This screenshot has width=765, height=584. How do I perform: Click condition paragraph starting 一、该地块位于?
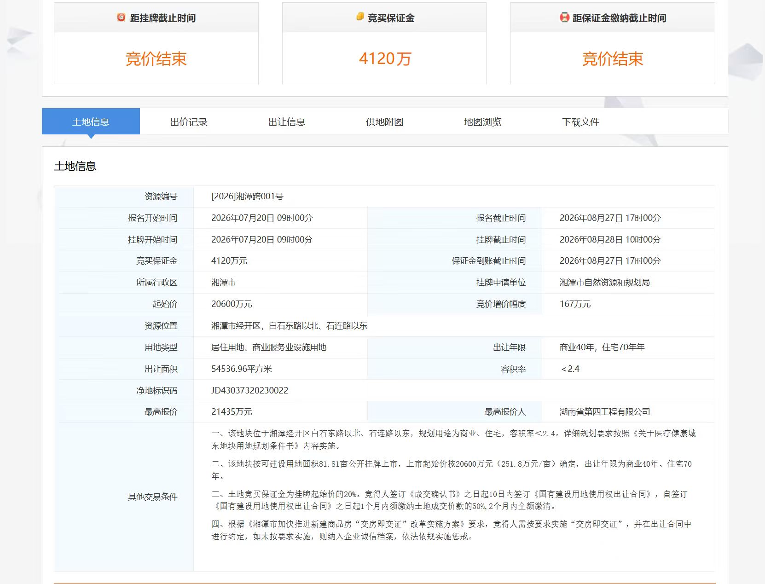pyautogui.click(x=453, y=439)
